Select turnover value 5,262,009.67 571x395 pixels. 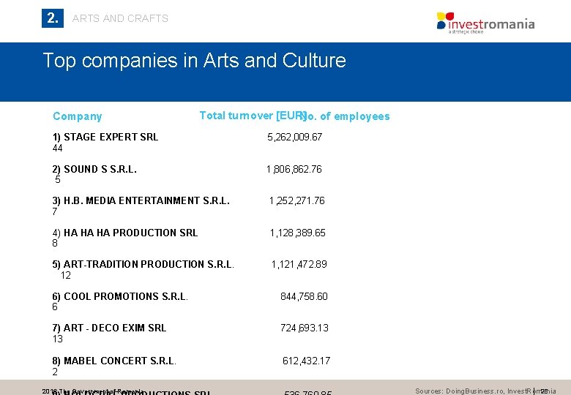tap(294, 137)
